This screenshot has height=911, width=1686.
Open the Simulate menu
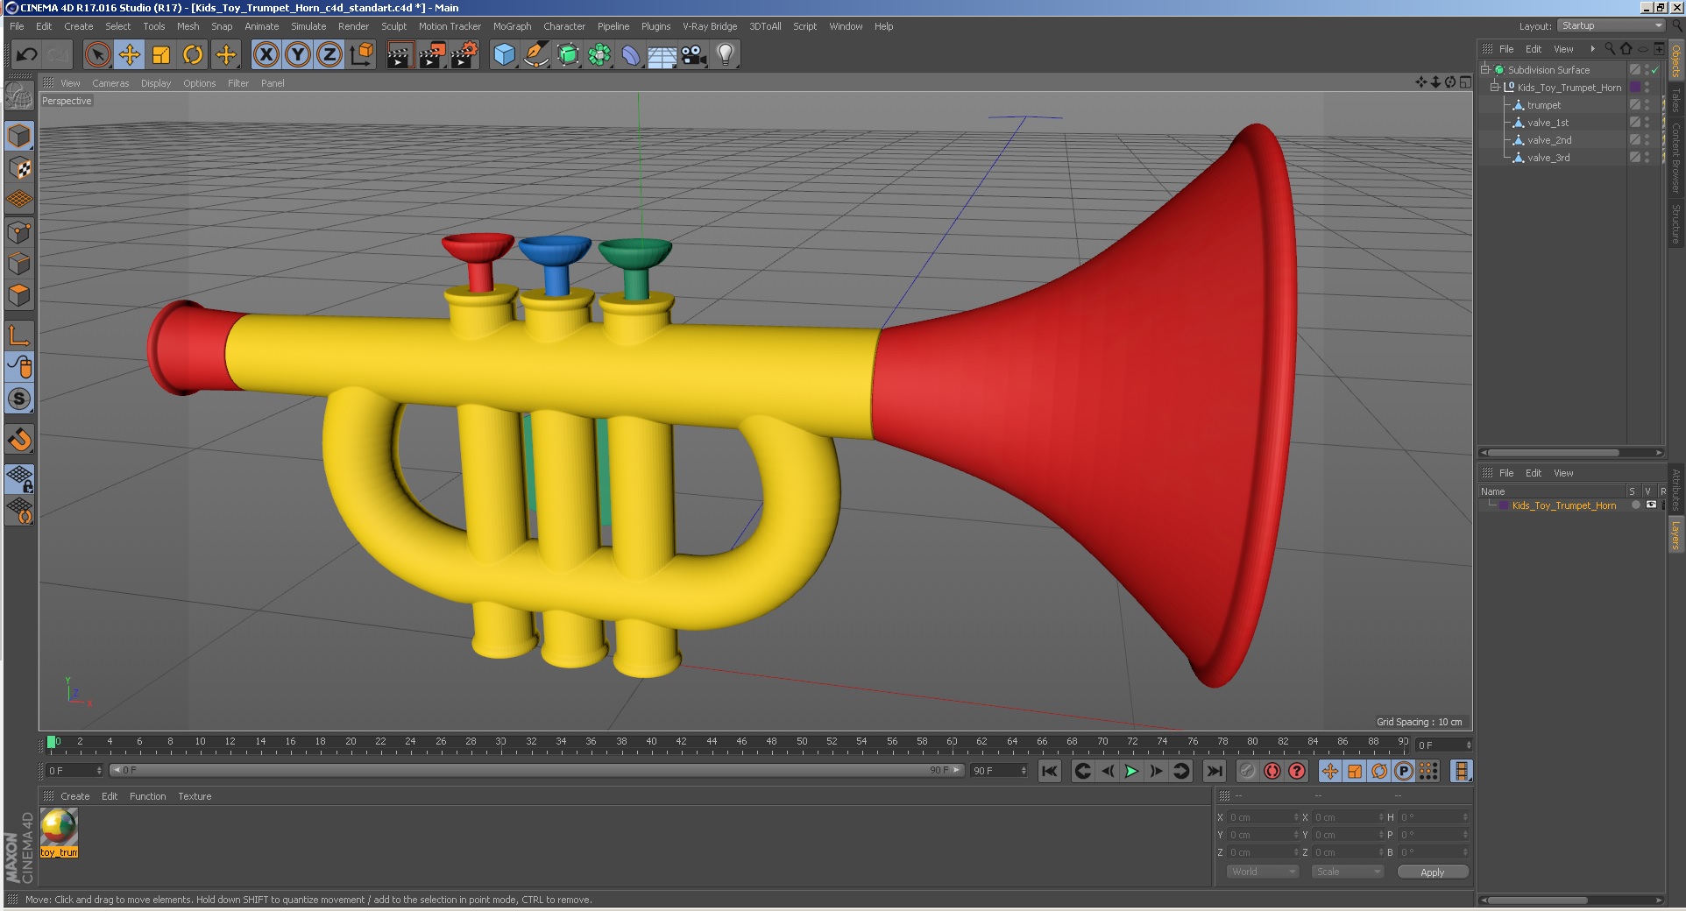pos(308,26)
